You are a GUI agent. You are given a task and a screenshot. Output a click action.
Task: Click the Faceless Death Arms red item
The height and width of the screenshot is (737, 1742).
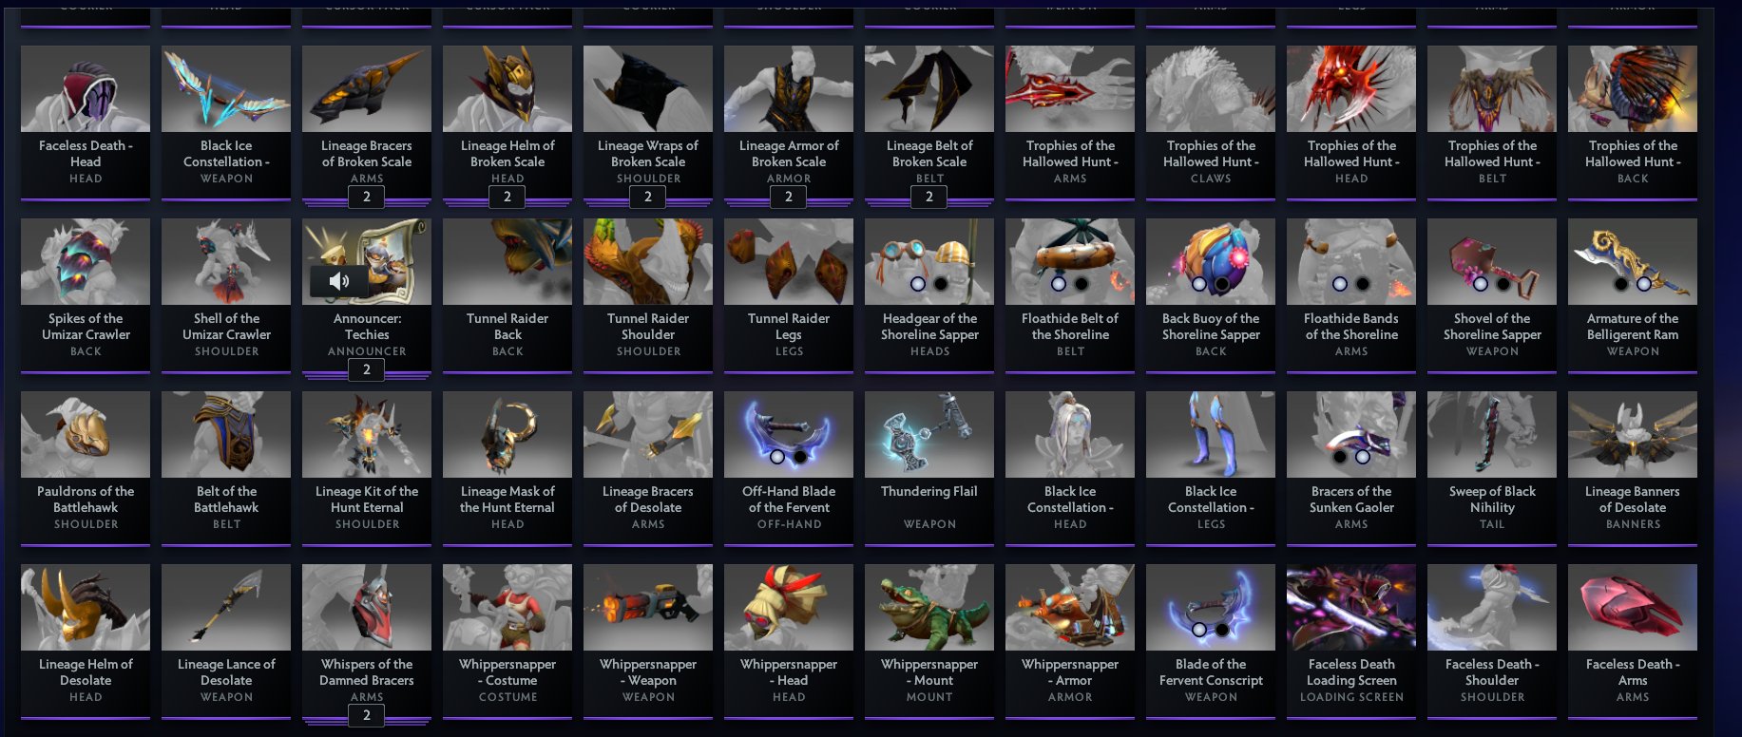(x=1633, y=608)
